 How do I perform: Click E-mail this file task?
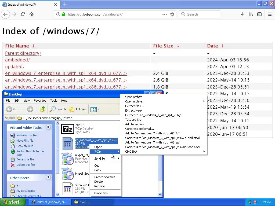click(25, 159)
